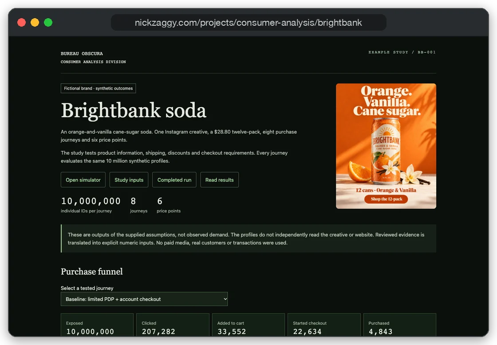Image resolution: width=497 pixels, height=345 pixels.
Task: Go to the Completed run button
Action: [174, 180]
